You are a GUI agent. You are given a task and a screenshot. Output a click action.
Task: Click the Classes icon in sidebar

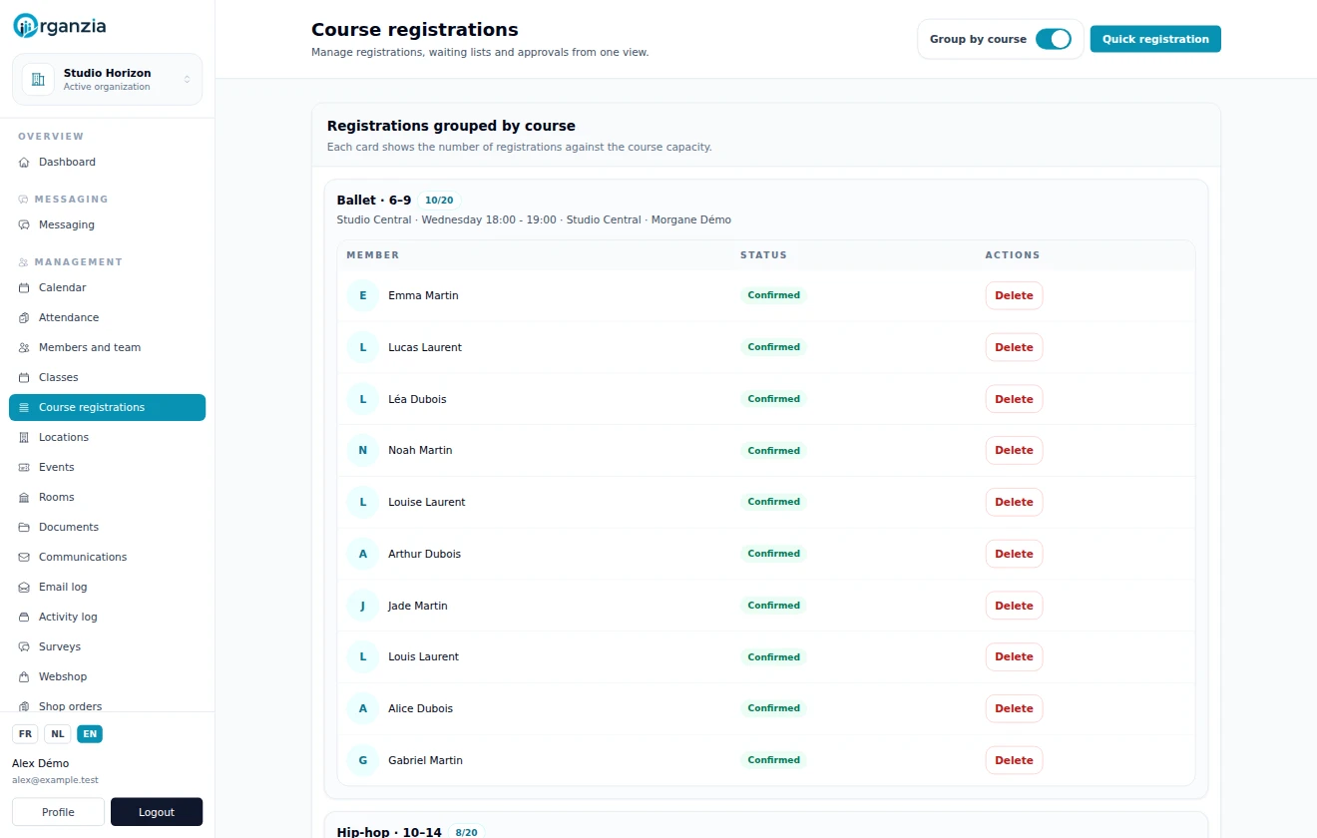click(x=24, y=377)
